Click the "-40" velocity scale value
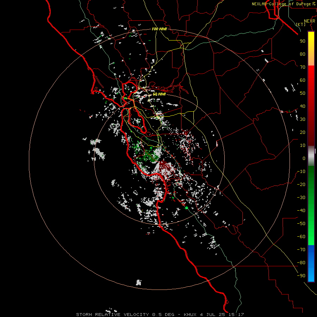Screen dimensions: 317x317 301,211
